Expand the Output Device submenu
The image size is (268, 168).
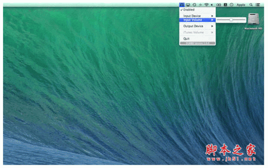[x=197, y=26]
